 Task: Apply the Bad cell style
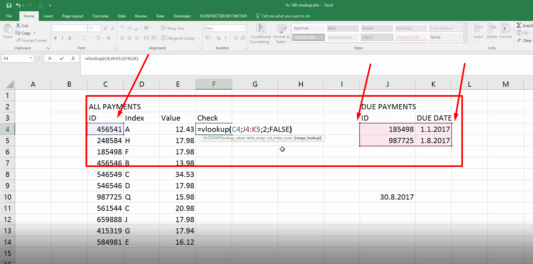pyautogui.click(x=343, y=28)
